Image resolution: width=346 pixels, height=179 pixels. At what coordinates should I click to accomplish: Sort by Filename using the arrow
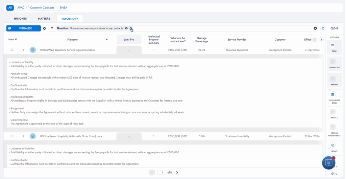107,40
